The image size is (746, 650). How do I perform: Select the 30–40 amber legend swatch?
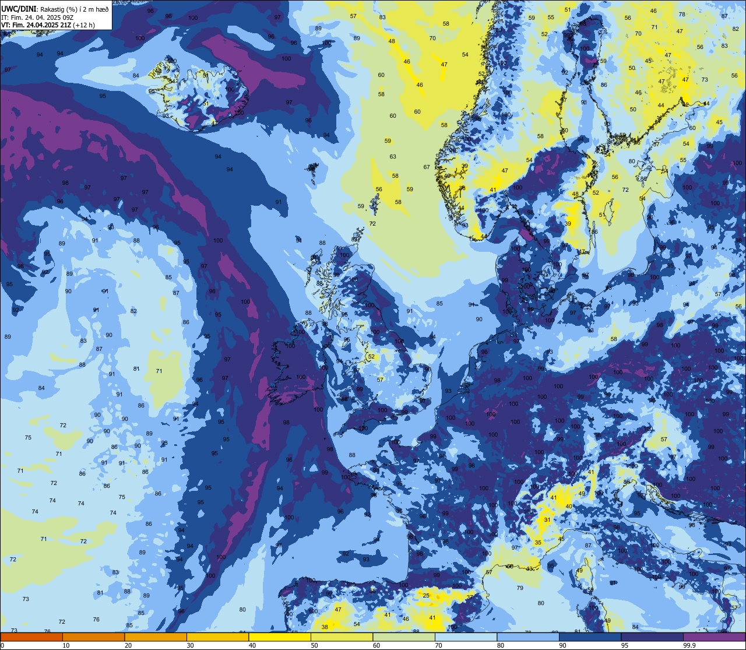(217, 637)
